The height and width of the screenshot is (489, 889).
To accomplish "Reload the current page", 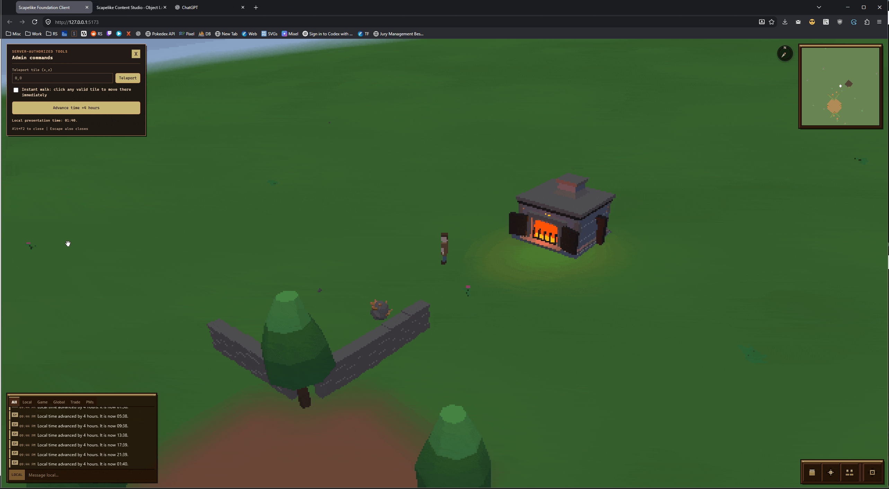I will 35,22.
